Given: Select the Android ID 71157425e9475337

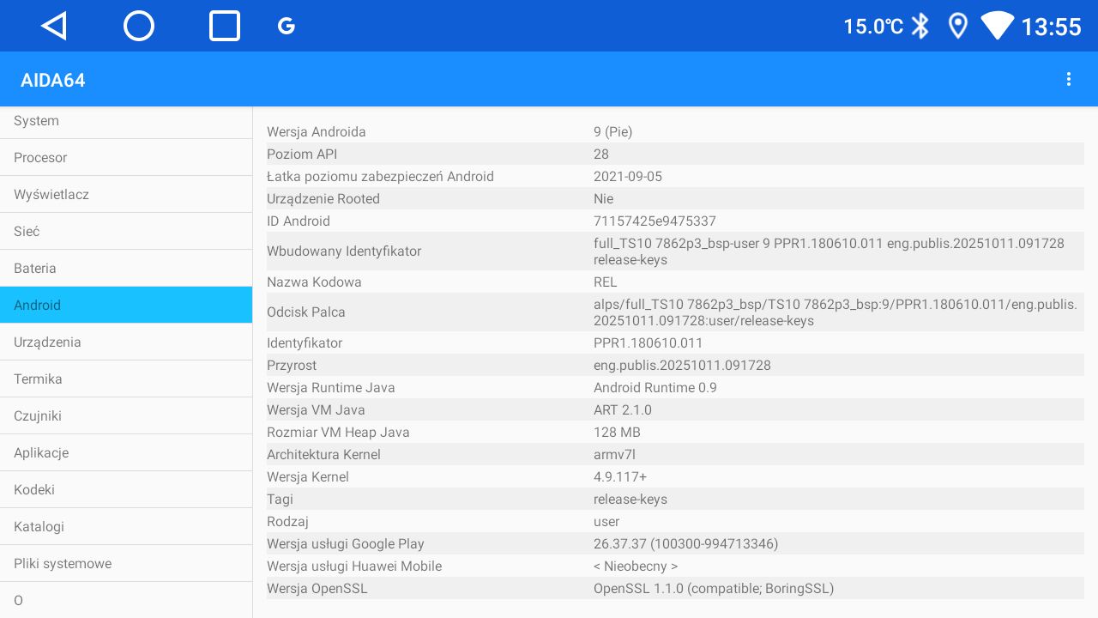Looking at the screenshot, I should [655, 221].
